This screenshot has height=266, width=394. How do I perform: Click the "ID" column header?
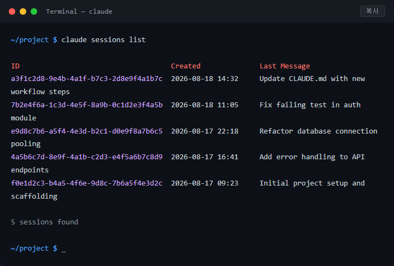[x=15, y=66]
